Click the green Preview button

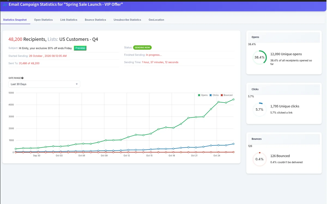coord(80,48)
